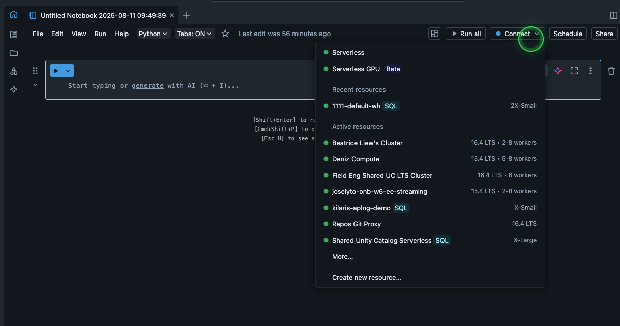Open the home icon in the sidebar
This screenshot has width=620, height=326.
(14, 14)
